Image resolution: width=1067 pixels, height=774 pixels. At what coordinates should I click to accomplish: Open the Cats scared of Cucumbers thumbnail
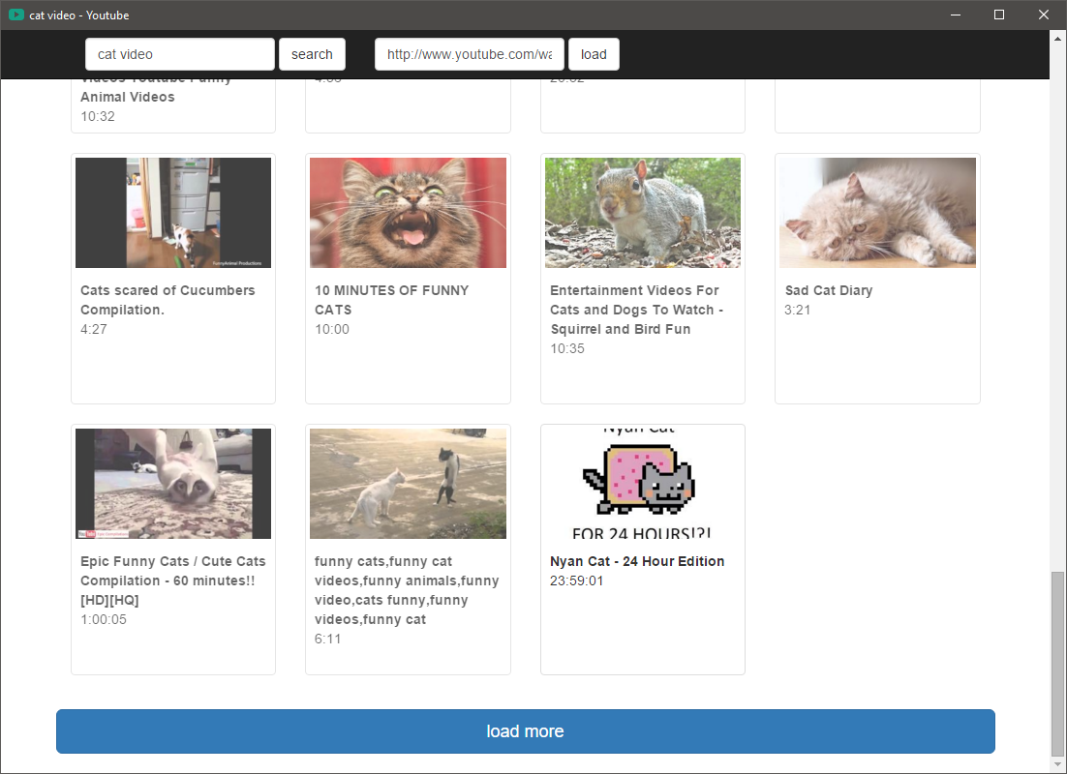pos(173,213)
